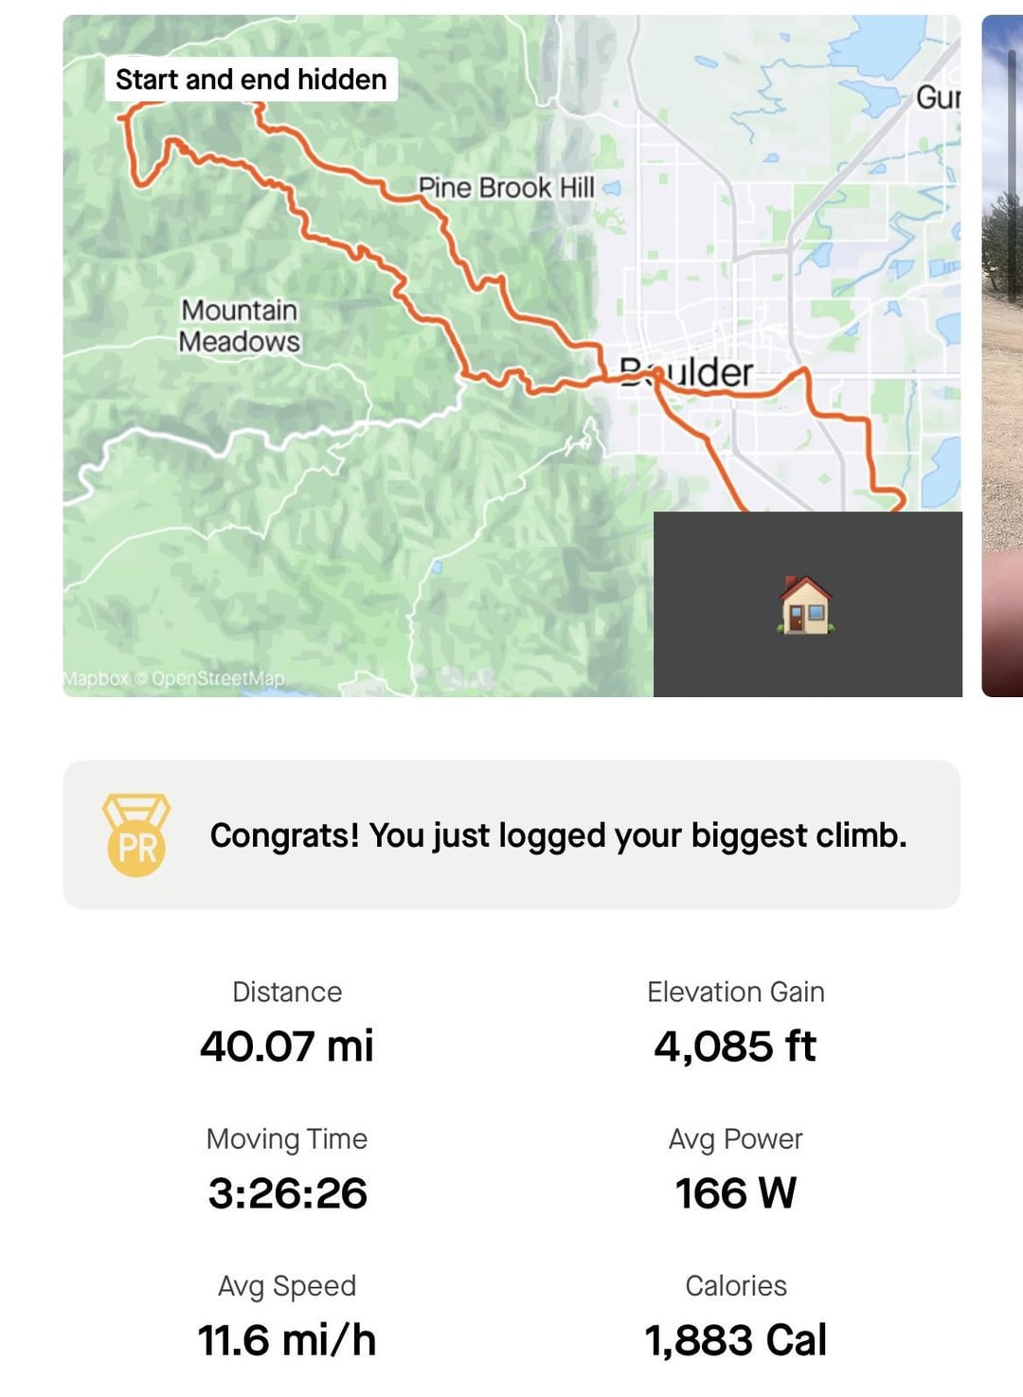The image size is (1023, 1397).
Task: Select the Avg Speed 11.6 mi/h stat
Action: (287, 1316)
